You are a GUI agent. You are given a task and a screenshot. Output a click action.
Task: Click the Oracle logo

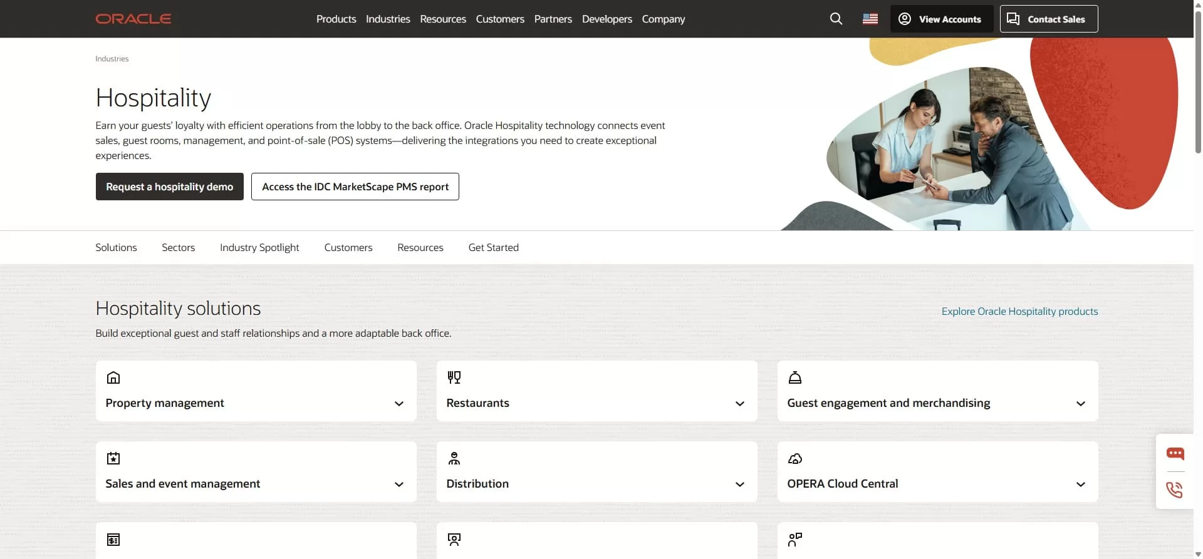tap(133, 19)
